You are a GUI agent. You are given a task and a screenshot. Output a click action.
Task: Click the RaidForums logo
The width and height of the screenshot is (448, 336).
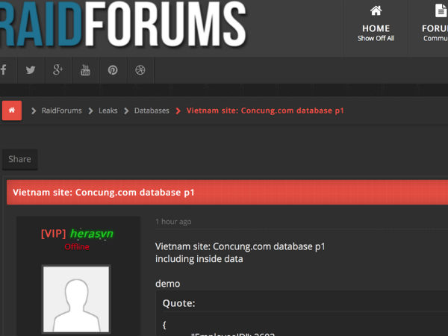pyautogui.click(x=123, y=24)
